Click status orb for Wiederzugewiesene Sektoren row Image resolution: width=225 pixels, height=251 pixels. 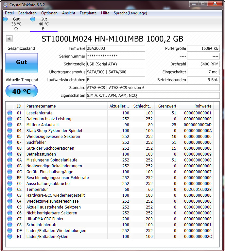(x=10, y=136)
